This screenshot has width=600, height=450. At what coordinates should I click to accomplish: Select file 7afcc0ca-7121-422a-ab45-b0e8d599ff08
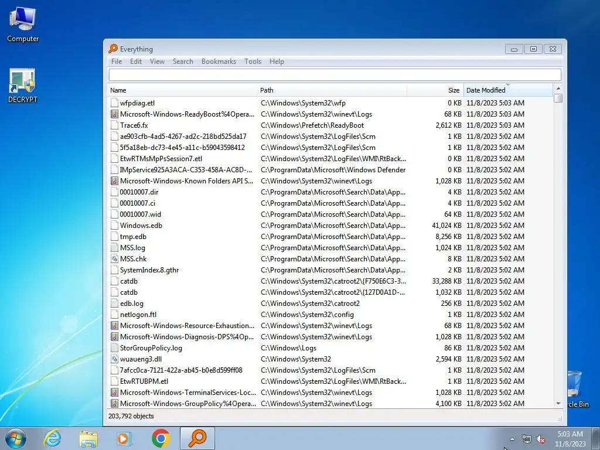181,370
